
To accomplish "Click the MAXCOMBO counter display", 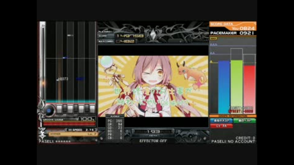I will tap(117, 41).
